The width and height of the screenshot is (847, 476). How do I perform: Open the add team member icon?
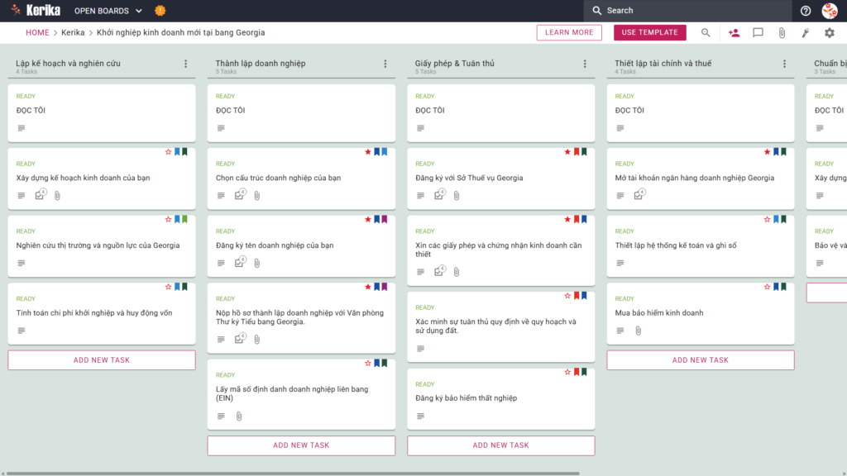(x=734, y=32)
